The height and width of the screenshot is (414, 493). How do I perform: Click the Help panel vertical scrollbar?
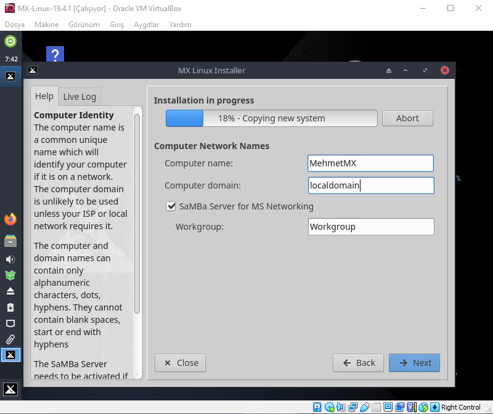(x=137, y=214)
